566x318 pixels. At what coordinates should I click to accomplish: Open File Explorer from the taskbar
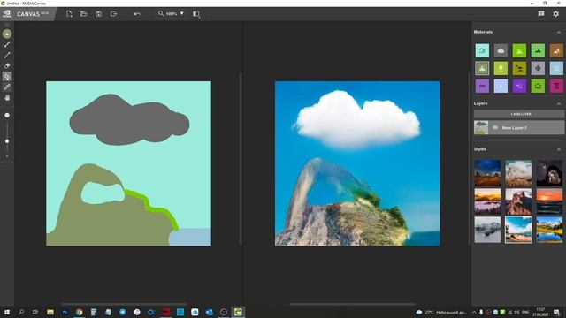50,312
